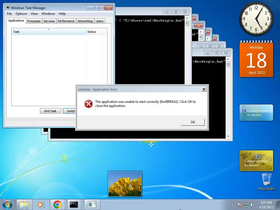280x210 pixels.
Task: Open the Windows menu in Task Manager
Action: pos(48,14)
